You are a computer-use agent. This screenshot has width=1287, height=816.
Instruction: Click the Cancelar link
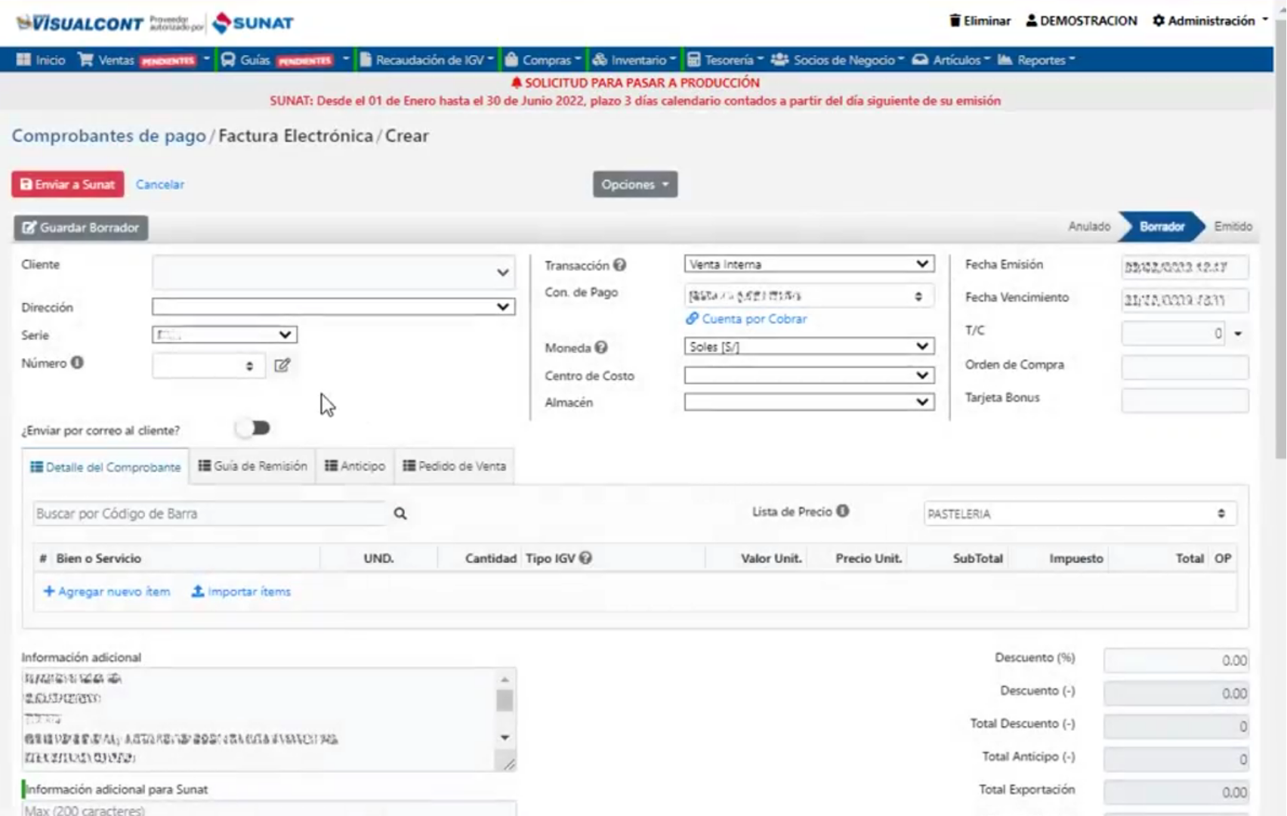(x=160, y=184)
